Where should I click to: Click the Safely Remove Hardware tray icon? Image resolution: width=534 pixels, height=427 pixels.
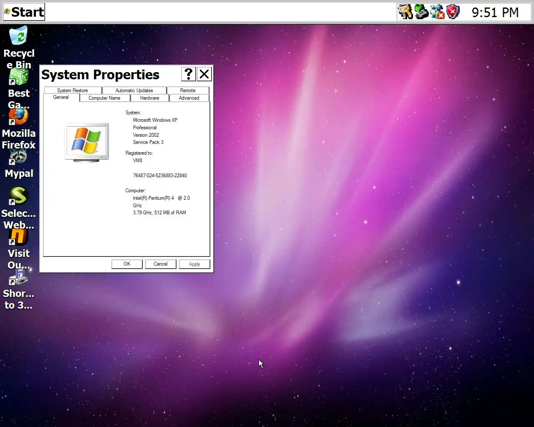click(421, 12)
